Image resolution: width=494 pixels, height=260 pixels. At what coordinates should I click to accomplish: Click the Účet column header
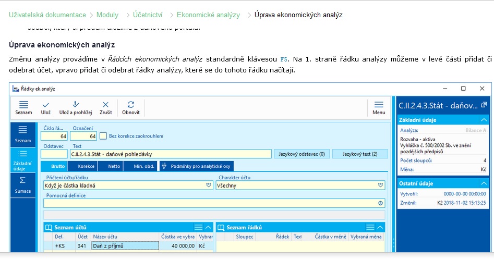tap(82, 237)
